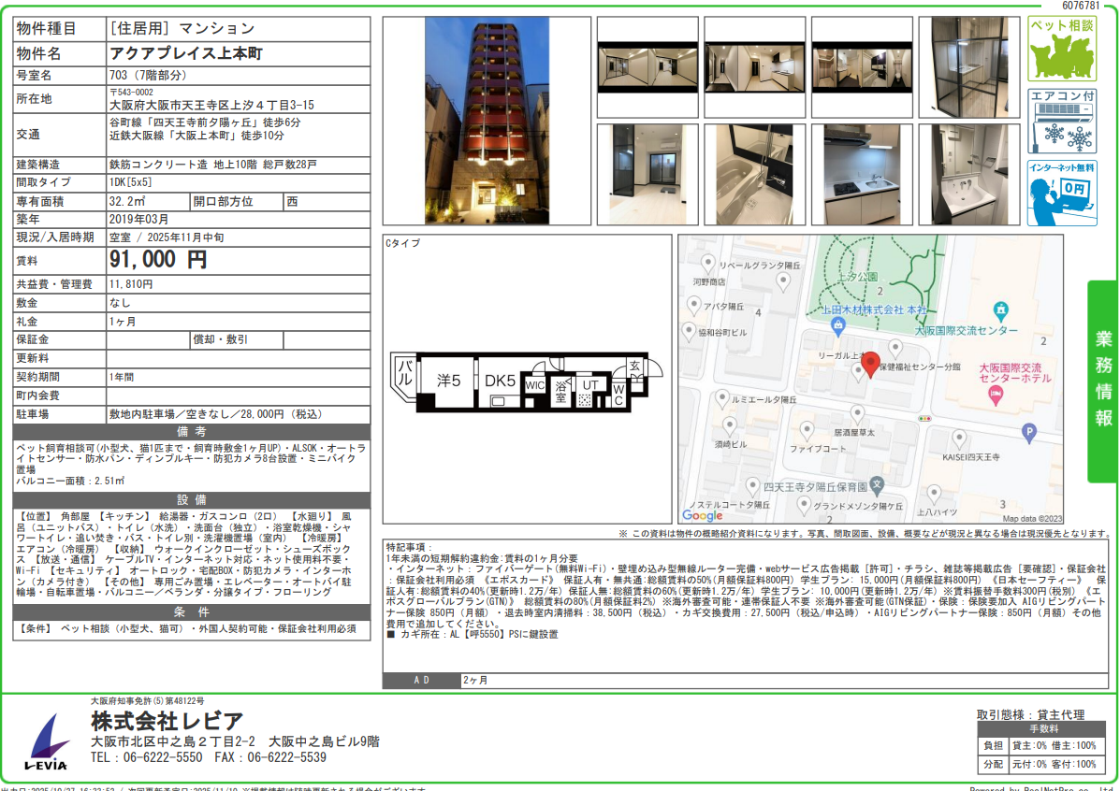Viewport: 1120px width, 791px height.
Task: Click the ペット相談 pet consultation icon
Action: [1062, 49]
